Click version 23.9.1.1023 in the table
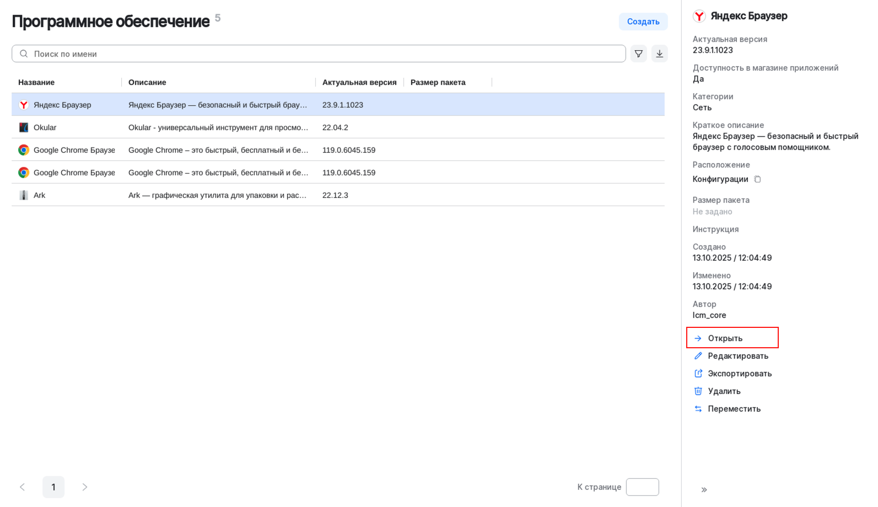The height and width of the screenshot is (507, 878). (x=343, y=105)
